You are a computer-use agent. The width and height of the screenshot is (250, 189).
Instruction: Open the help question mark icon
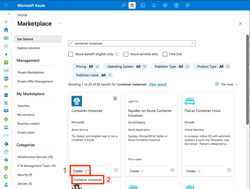point(176,5)
